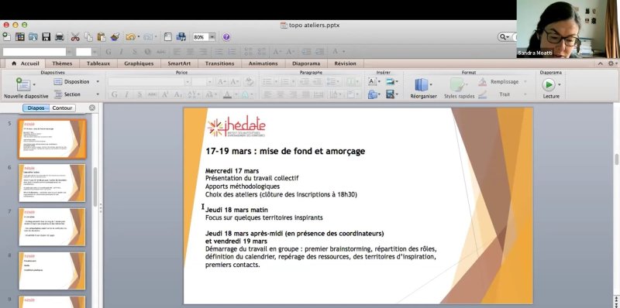Switch sidebar to Diapos view
Image resolution: width=620 pixels, height=308 pixels.
click(x=36, y=108)
